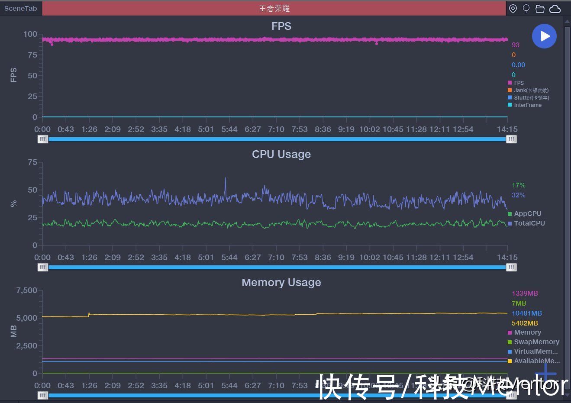Click the AvailableMemory value 5402MB
This screenshot has height=403, width=571.
point(525,323)
